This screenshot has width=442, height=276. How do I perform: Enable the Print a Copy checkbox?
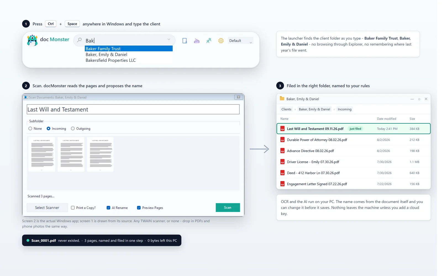click(73, 208)
